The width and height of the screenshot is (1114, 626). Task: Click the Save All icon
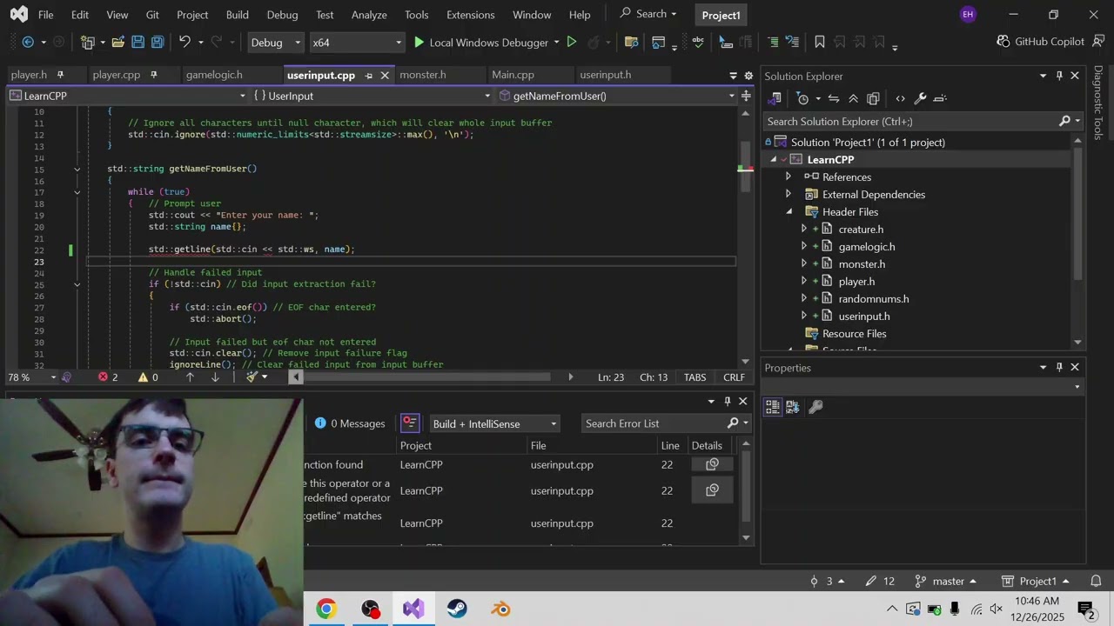[x=158, y=42]
